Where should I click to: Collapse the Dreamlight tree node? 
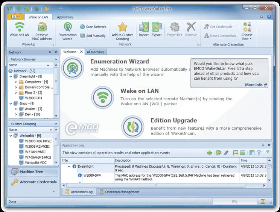(11, 76)
